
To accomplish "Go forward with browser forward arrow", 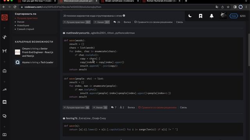I will [9, 7].
